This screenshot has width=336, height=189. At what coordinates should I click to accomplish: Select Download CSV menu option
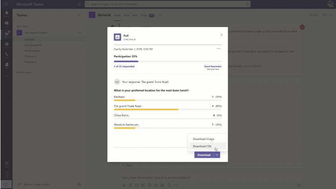(202, 146)
